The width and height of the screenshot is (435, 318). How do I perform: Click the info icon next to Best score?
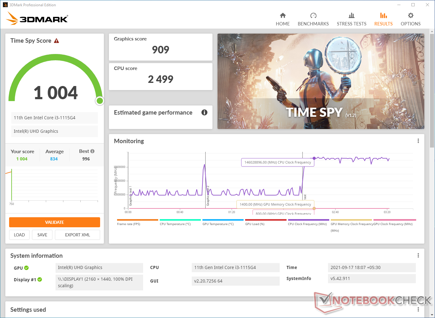(92, 151)
